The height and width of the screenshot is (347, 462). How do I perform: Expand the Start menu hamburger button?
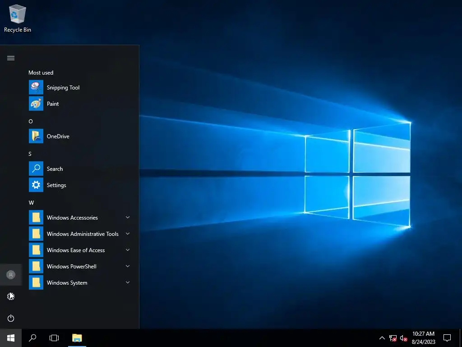[x=11, y=58]
